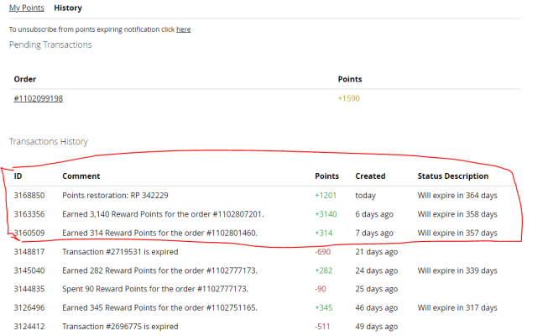
Task: Click 'Will expire in 339 days' status
Action: coord(457,270)
